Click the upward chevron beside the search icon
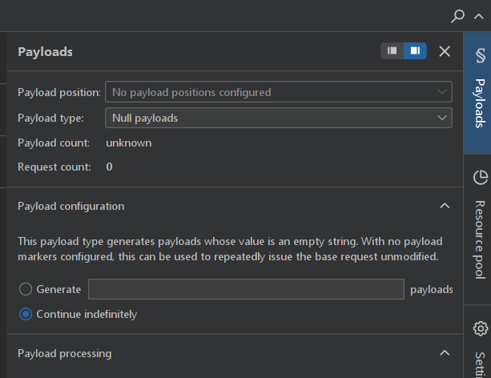 478,15
